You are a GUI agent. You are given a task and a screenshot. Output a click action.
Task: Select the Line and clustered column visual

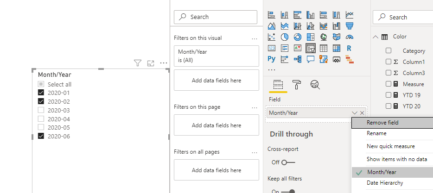click(x=311, y=26)
